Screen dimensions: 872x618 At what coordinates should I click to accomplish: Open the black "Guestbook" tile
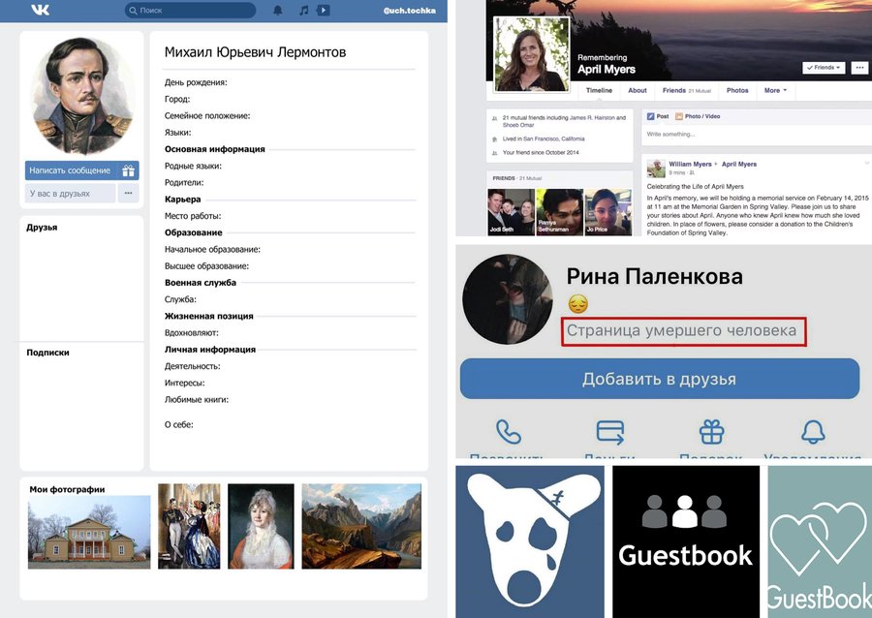click(686, 541)
